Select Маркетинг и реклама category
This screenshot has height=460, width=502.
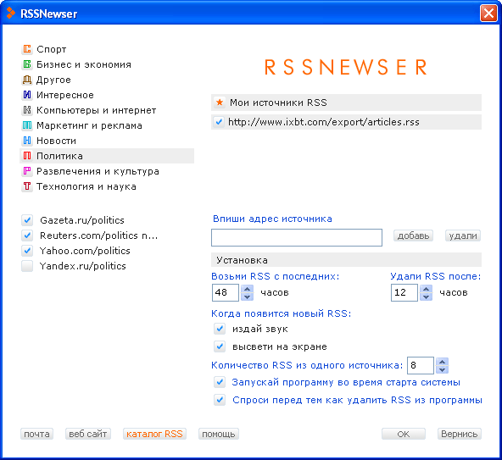point(89,125)
